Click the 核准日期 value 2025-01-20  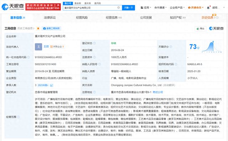[194, 71]
